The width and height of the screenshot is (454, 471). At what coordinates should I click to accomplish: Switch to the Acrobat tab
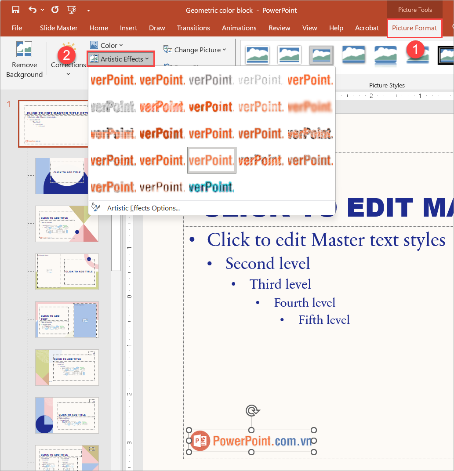click(367, 28)
